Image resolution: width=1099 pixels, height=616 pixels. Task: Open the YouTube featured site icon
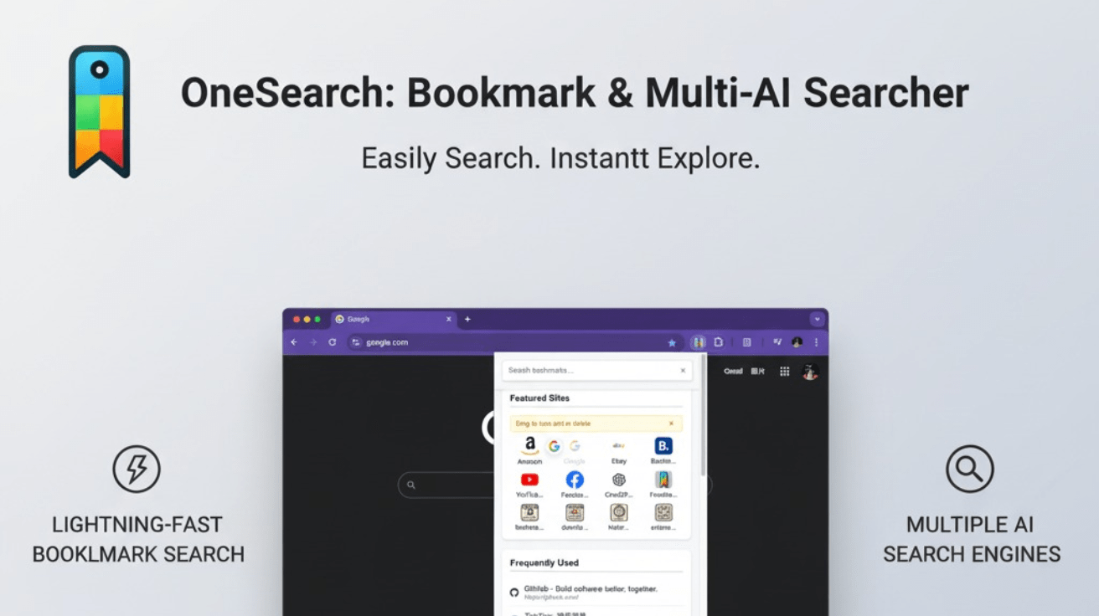click(529, 480)
